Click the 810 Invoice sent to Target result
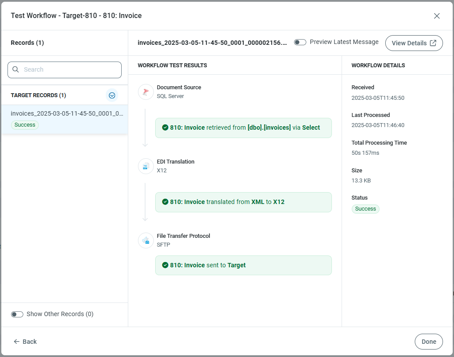 (243, 266)
